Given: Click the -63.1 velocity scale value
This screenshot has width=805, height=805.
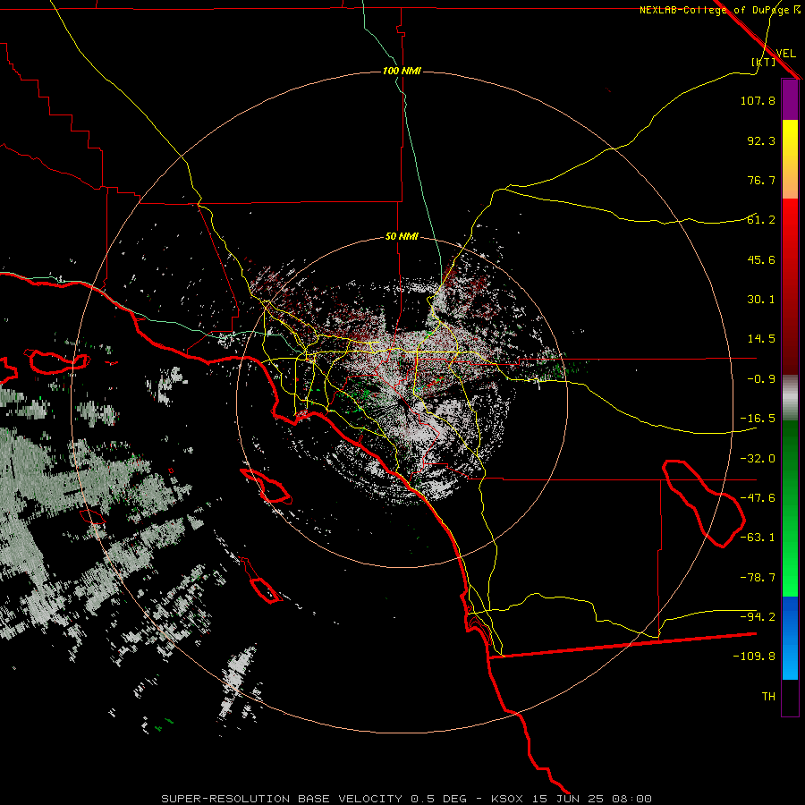Looking at the screenshot, I should [758, 538].
